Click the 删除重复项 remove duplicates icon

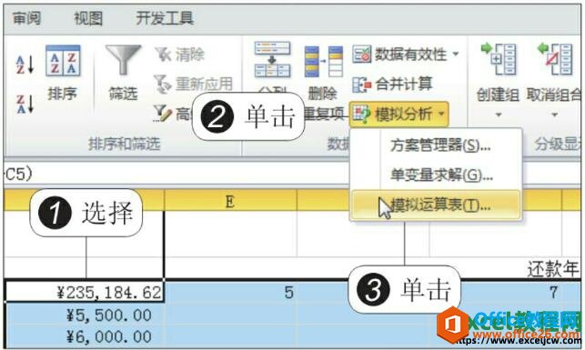pyautogui.click(x=323, y=62)
